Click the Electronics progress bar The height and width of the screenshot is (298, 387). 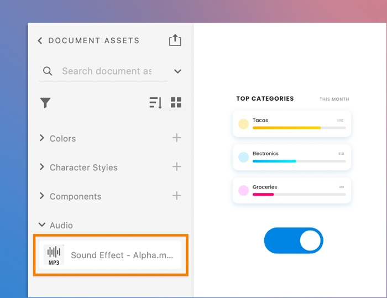click(299, 161)
